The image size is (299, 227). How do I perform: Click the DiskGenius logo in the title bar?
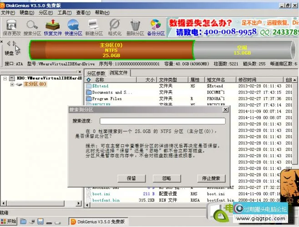pos(2,5)
